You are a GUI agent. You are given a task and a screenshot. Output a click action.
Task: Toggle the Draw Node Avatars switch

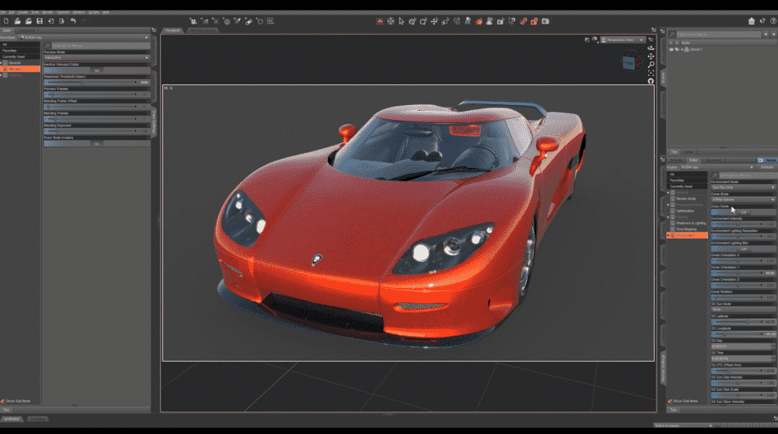coord(96,144)
